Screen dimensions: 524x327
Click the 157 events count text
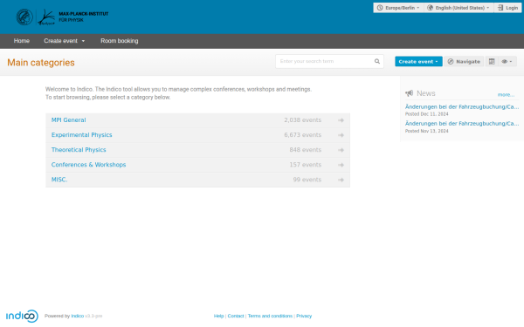(x=305, y=165)
